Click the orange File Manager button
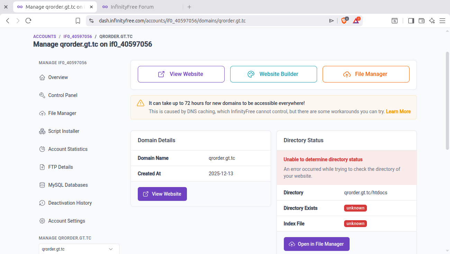This screenshot has width=450, height=254. [x=366, y=74]
